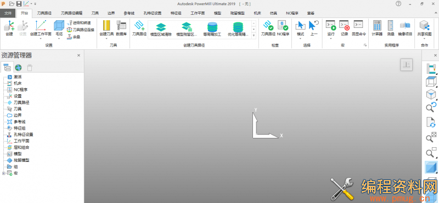The image size is (439, 203).
Task: Switch to the 孔特征设置 ribbon tab
Action: click(153, 13)
